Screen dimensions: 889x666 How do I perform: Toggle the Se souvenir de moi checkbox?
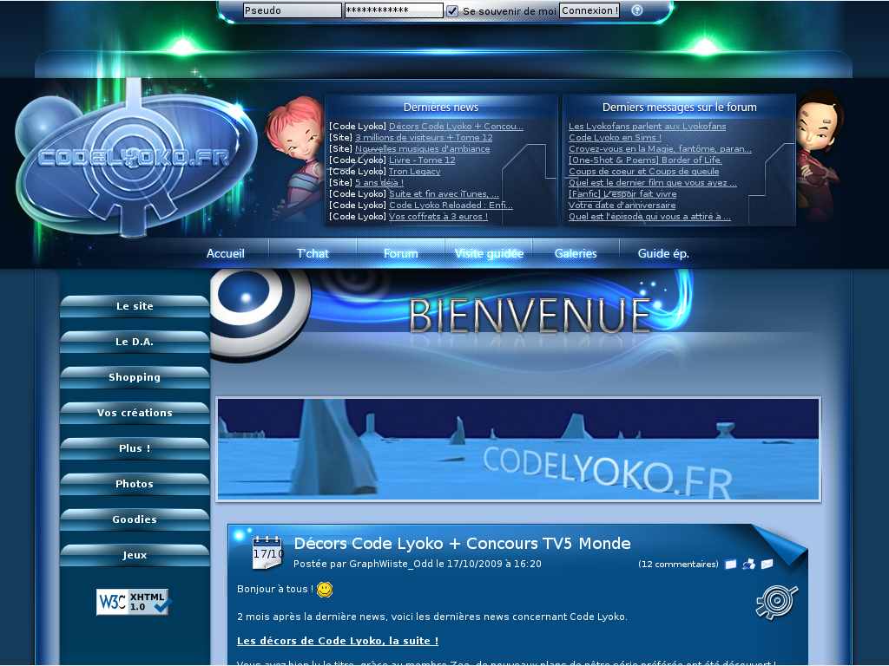pos(452,10)
